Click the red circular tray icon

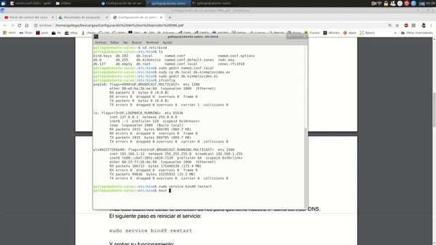[407, 3]
